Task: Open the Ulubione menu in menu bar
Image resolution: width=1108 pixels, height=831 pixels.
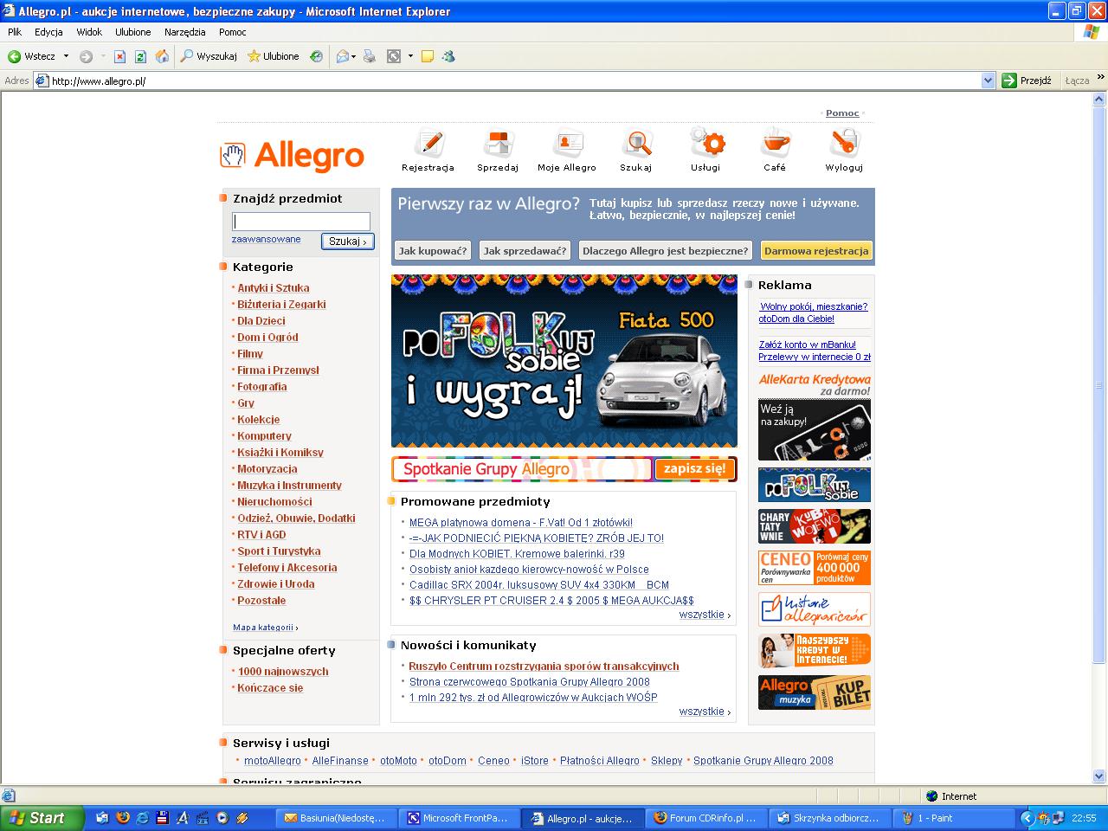Action: [x=133, y=32]
